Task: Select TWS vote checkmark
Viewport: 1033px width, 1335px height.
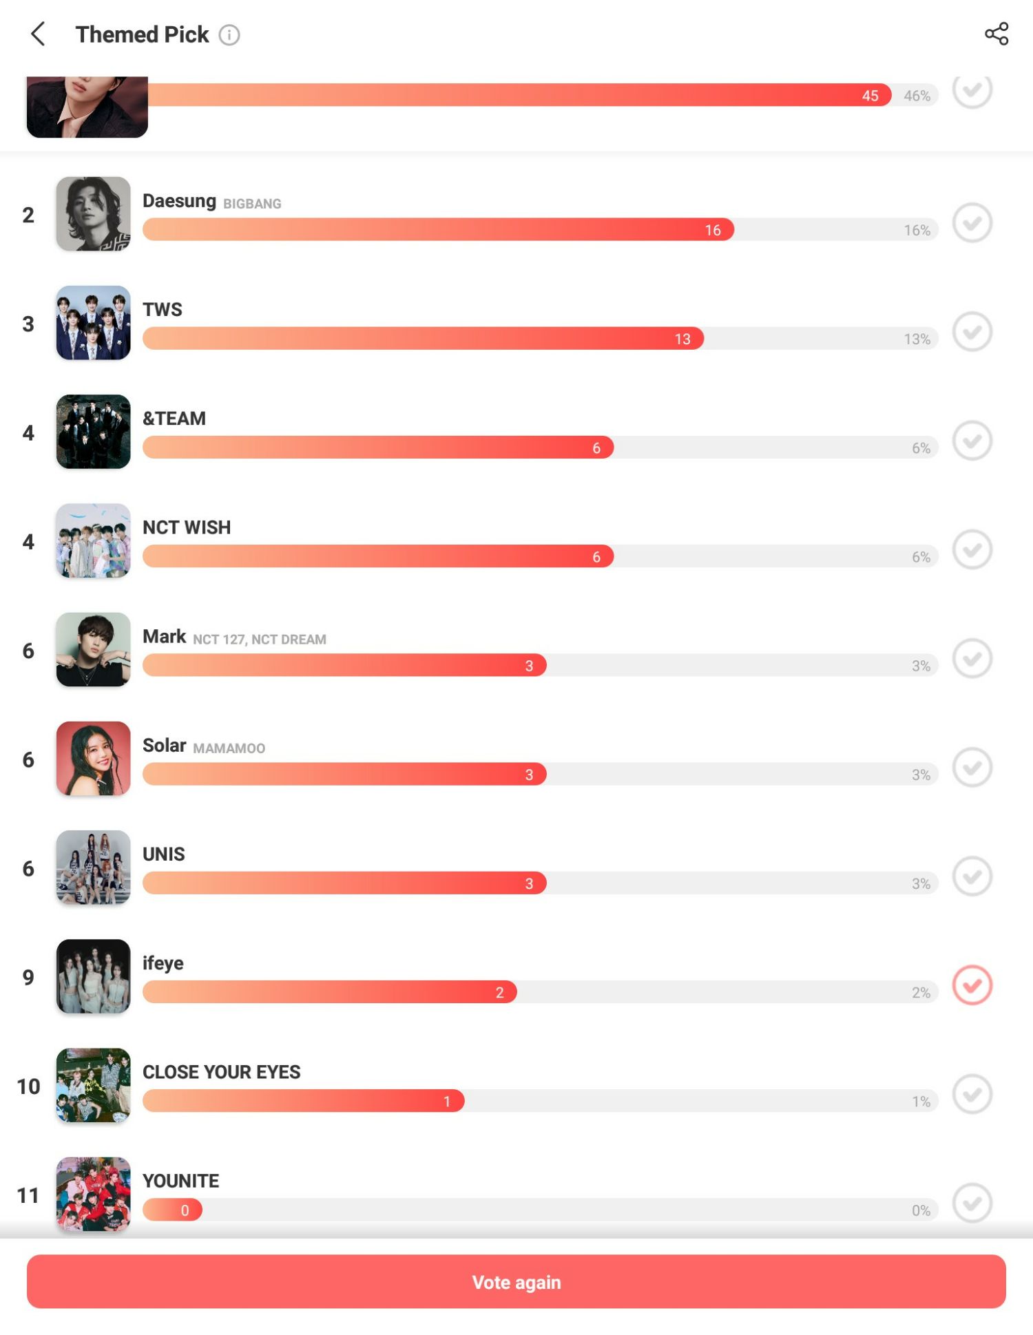Action: tap(972, 331)
